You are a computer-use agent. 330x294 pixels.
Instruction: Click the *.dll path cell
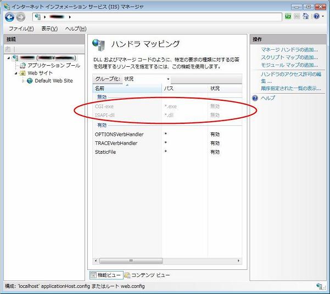pyautogui.click(x=169, y=115)
